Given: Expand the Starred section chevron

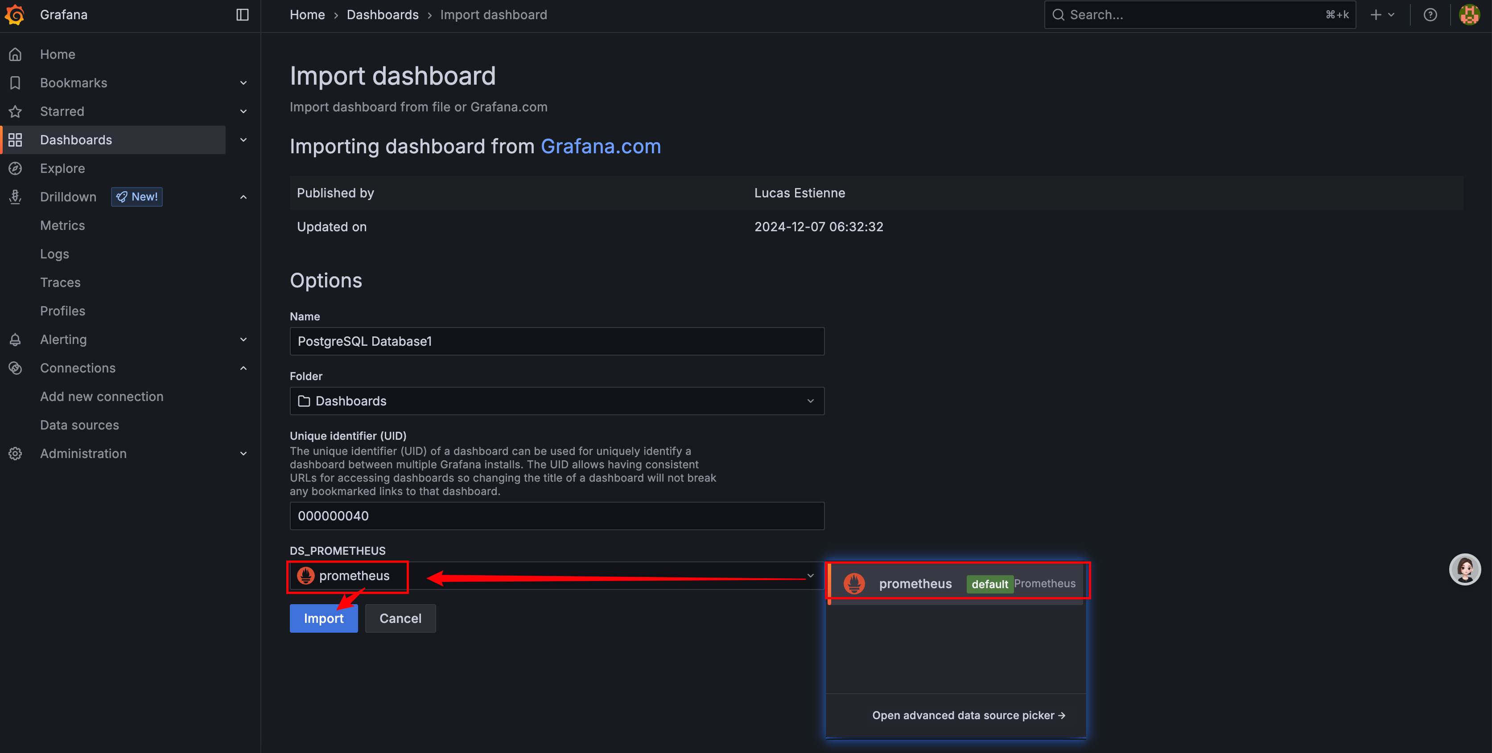Looking at the screenshot, I should [243, 111].
